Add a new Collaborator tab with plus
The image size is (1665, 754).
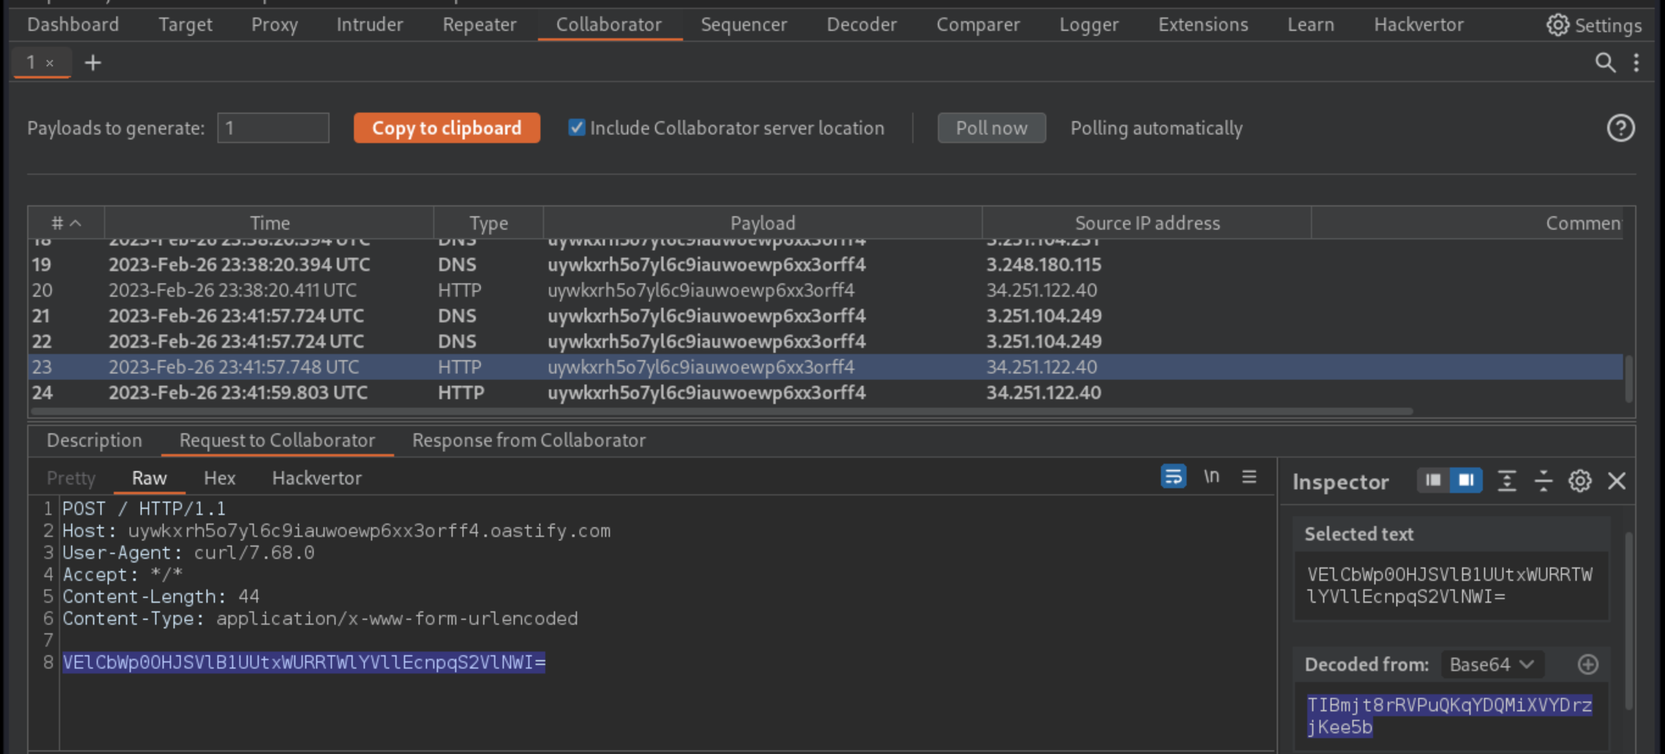pyautogui.click(x=93, y=62)
